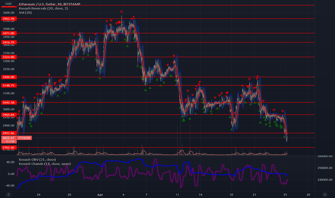Click the 3416.79 red price label

(9, 42)
